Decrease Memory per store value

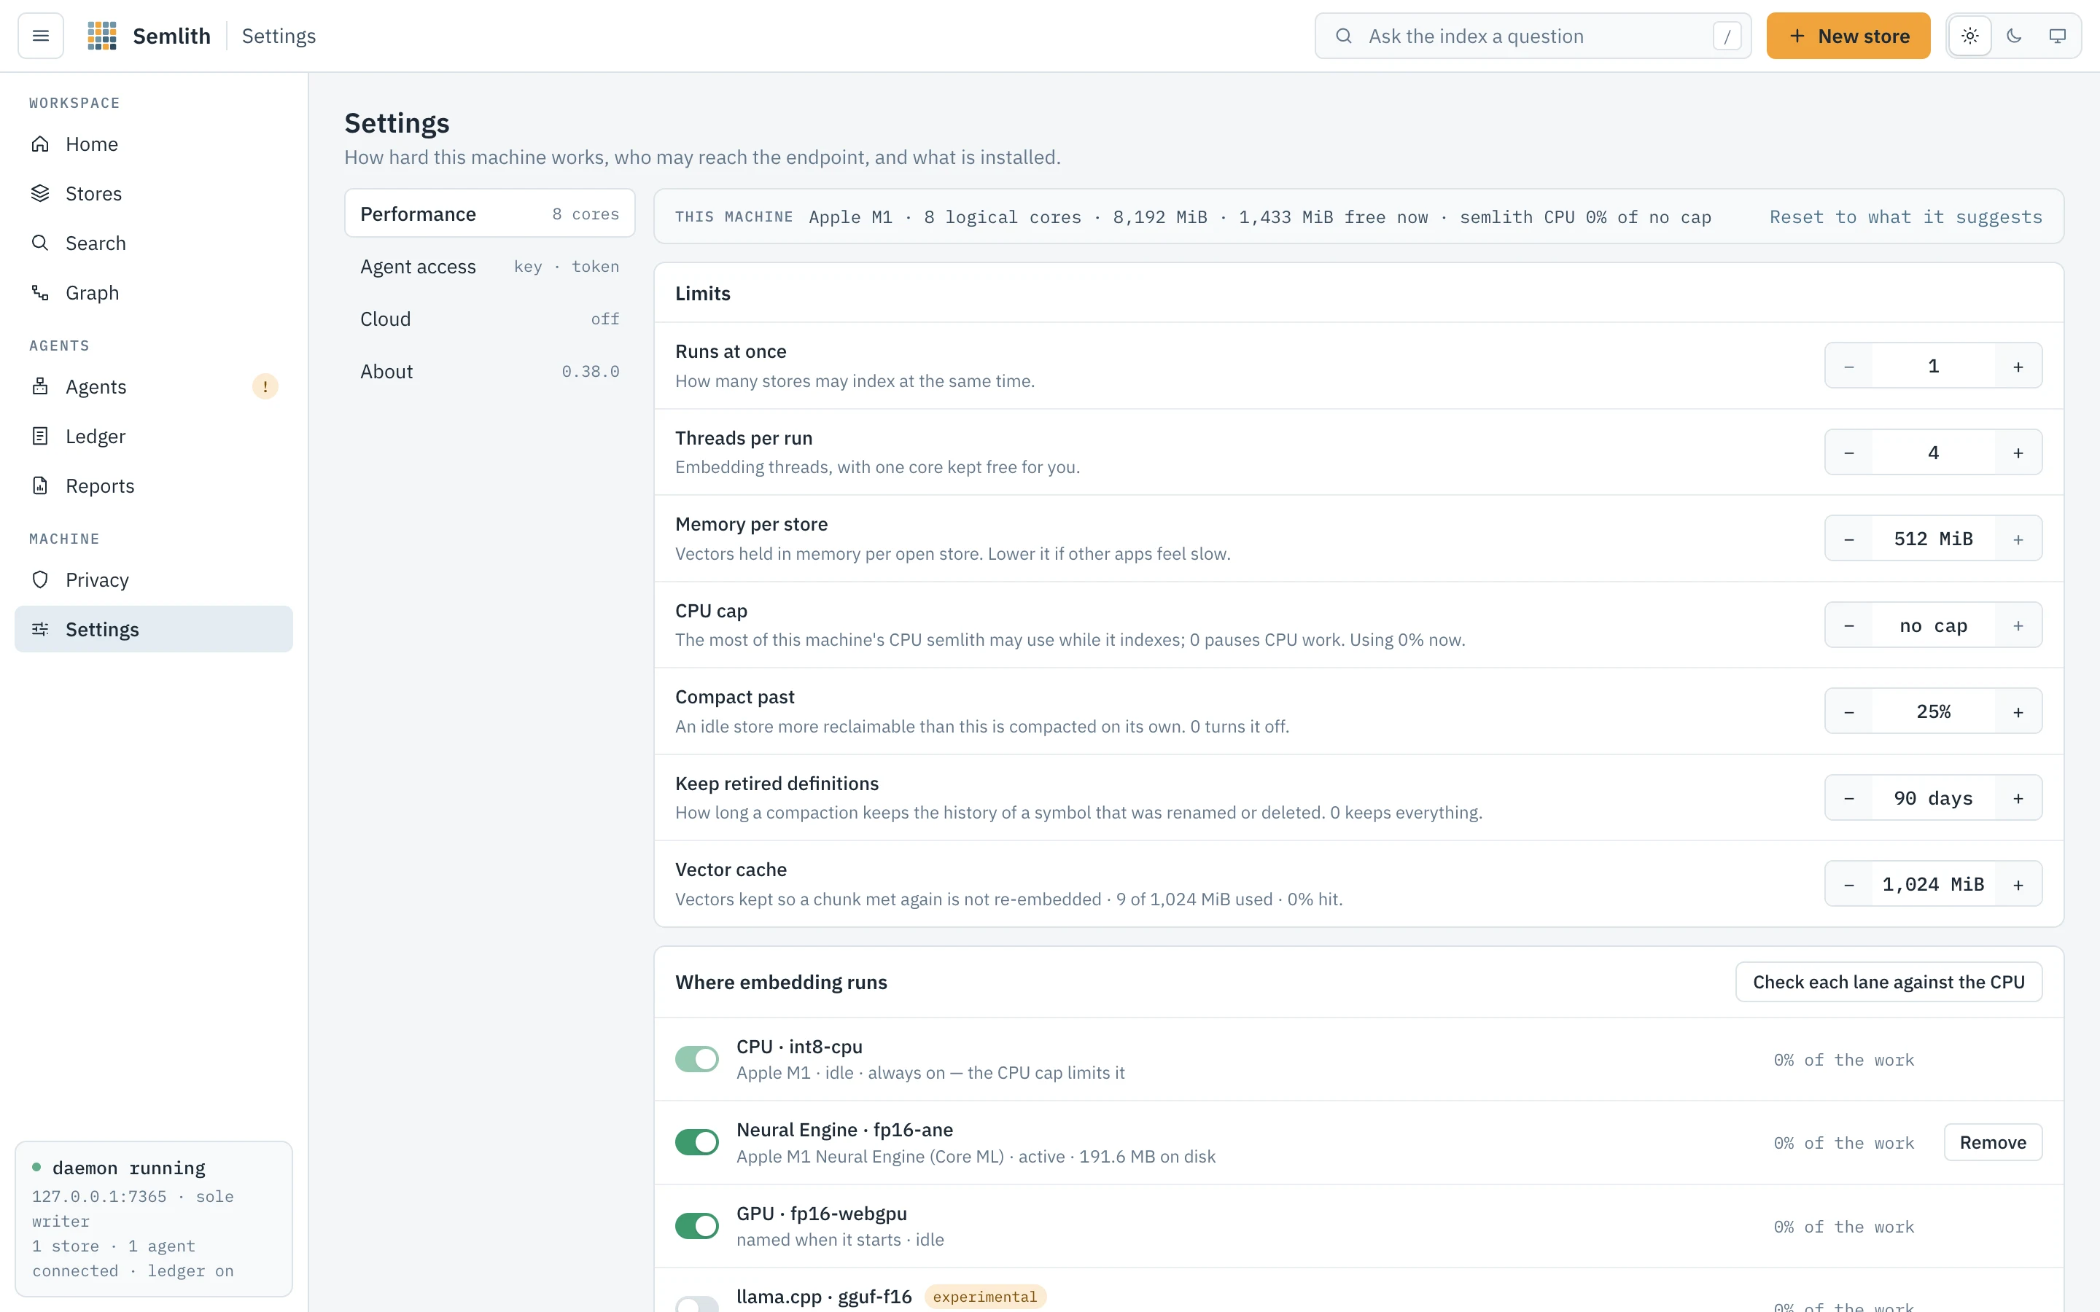click(1849, 539)
